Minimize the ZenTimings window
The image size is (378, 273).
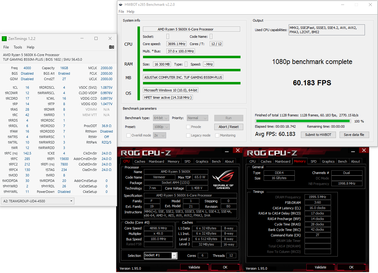coord(82,38)
